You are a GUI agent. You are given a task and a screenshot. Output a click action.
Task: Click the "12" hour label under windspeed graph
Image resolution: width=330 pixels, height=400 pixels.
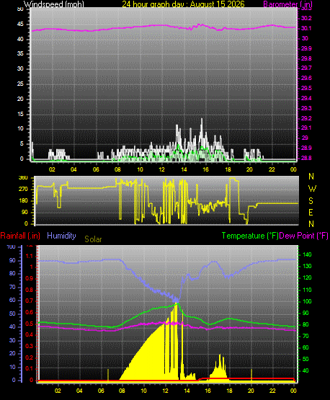click(x=162, y=169)
